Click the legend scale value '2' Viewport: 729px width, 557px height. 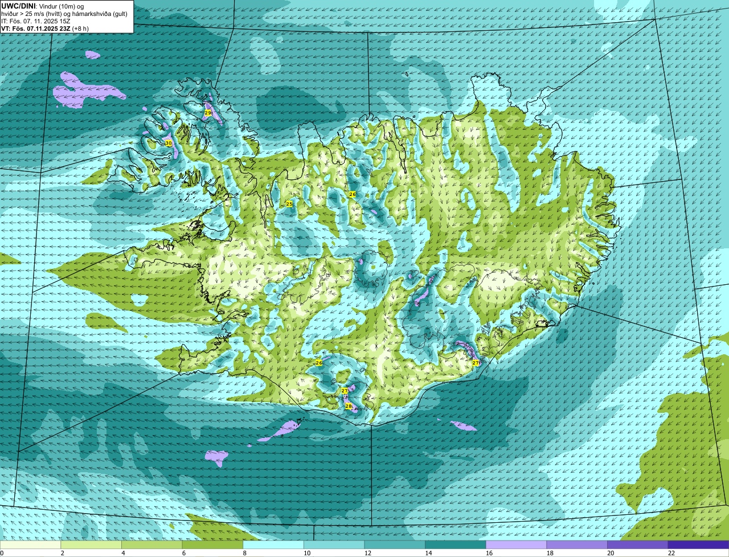point(62,553)
